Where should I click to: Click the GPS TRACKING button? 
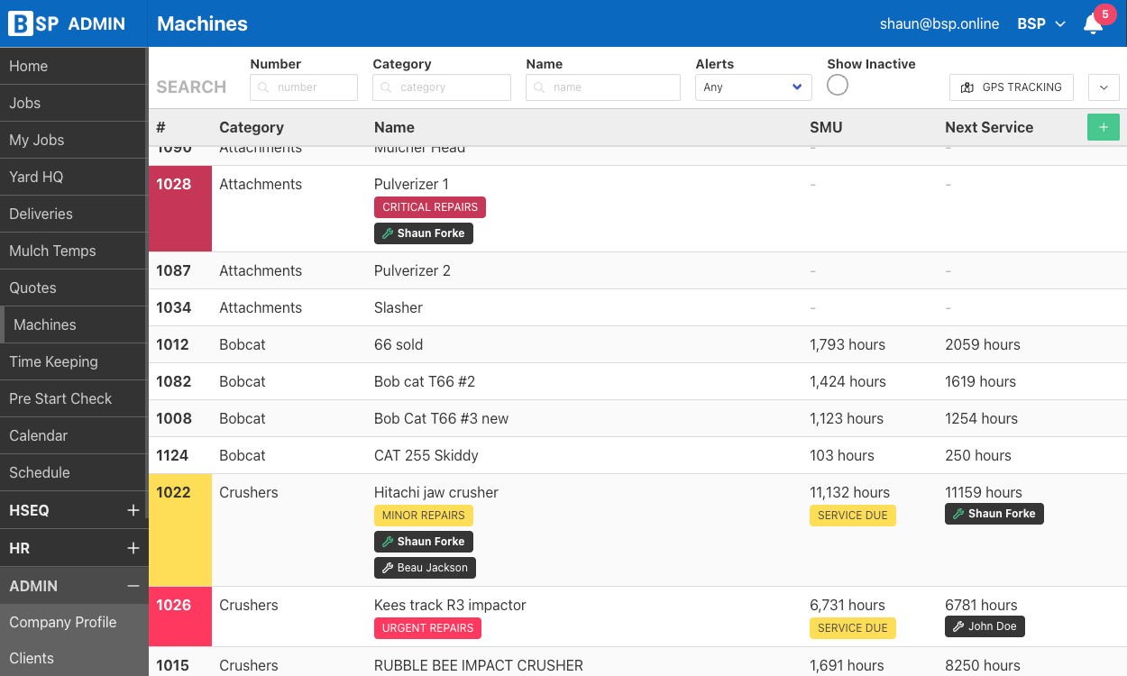pos(1012,87)
